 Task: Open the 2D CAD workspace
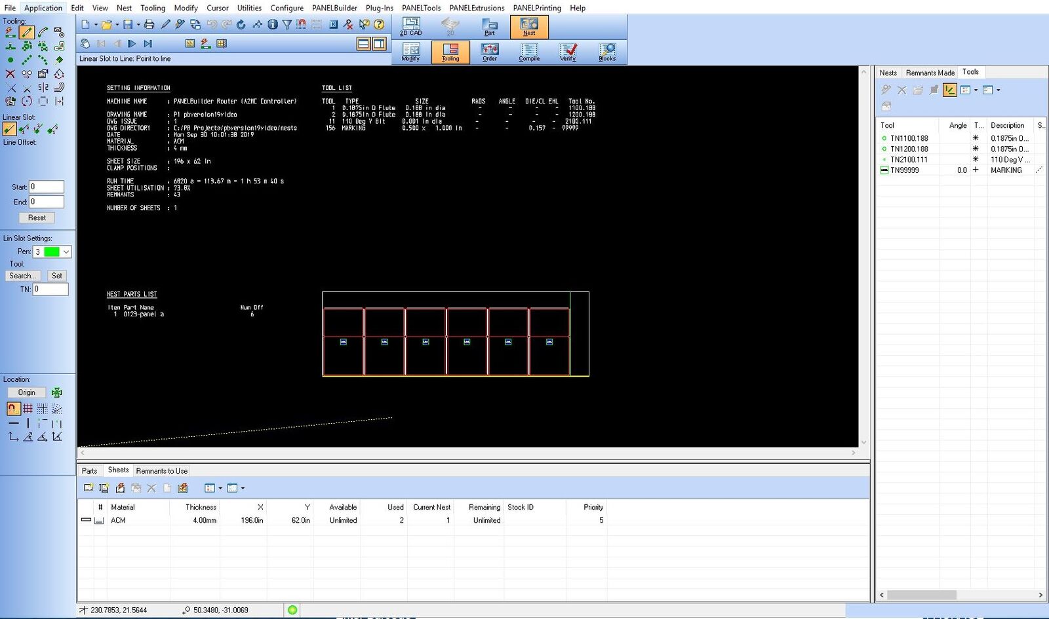[x=411, y=26]
